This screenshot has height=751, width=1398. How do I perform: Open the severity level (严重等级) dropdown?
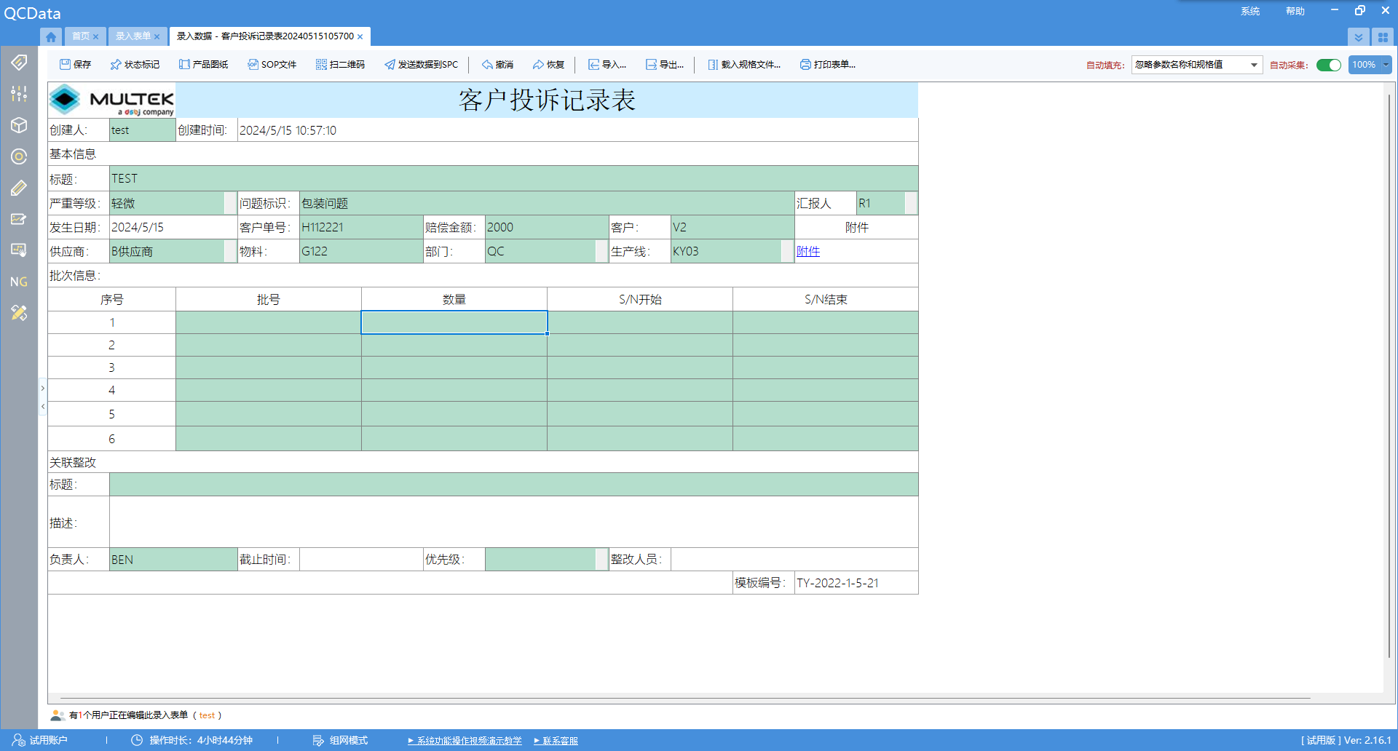230,204
